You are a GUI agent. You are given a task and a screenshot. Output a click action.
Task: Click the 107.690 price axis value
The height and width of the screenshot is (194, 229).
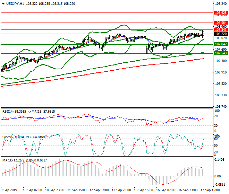[x=221, y=50]
